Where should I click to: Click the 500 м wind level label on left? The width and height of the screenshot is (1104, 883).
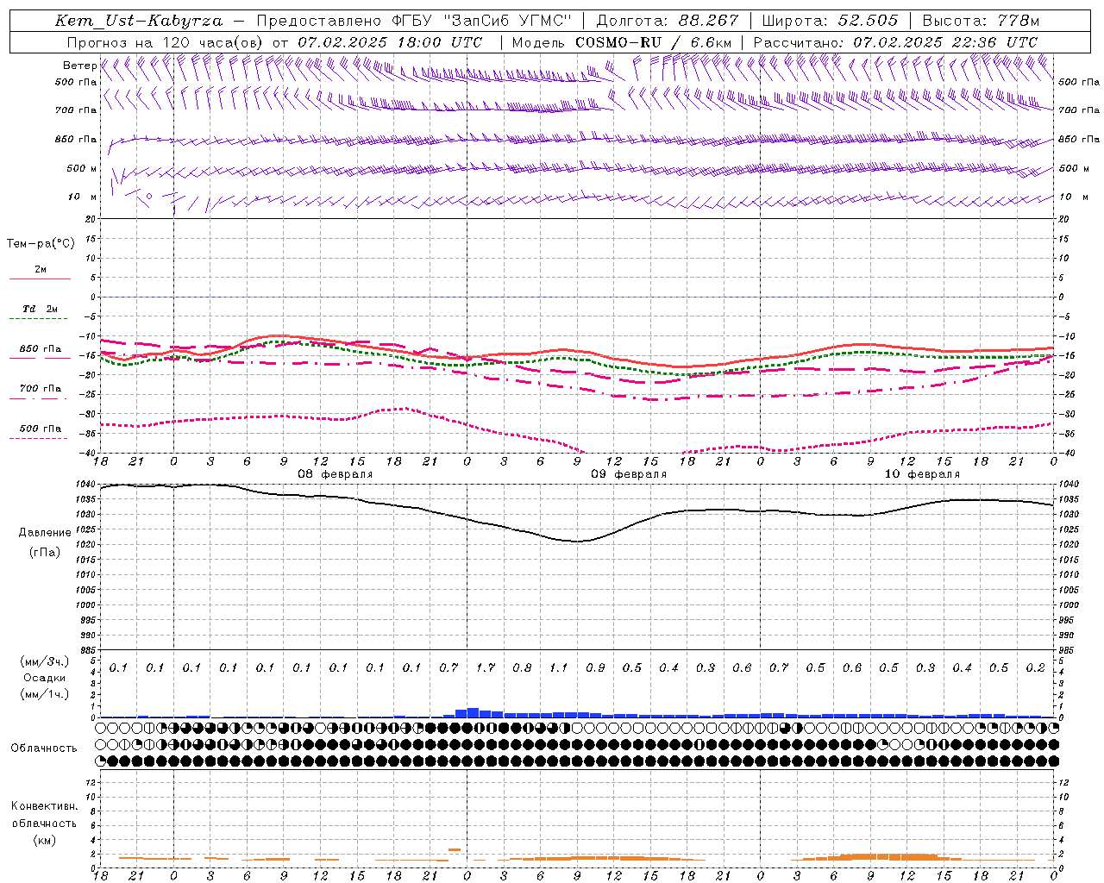coord(82,169)
